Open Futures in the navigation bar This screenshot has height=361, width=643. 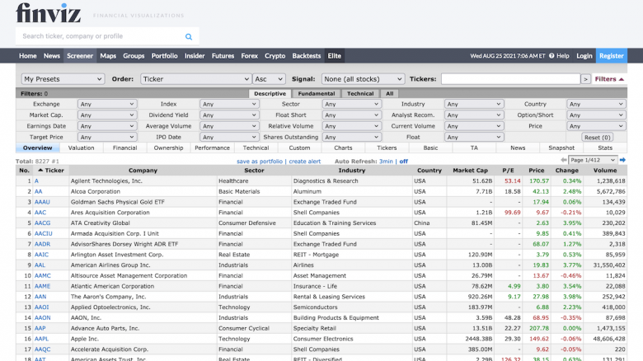[223, 56]
